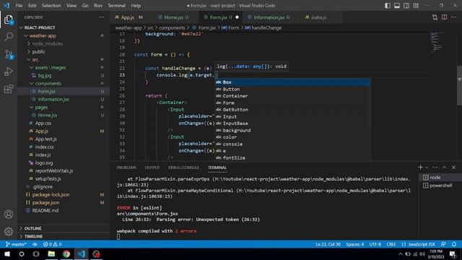Open editor more actions ellipsis menu
Viewport: 462px width, 260px height.
click(x=454, y=17)
